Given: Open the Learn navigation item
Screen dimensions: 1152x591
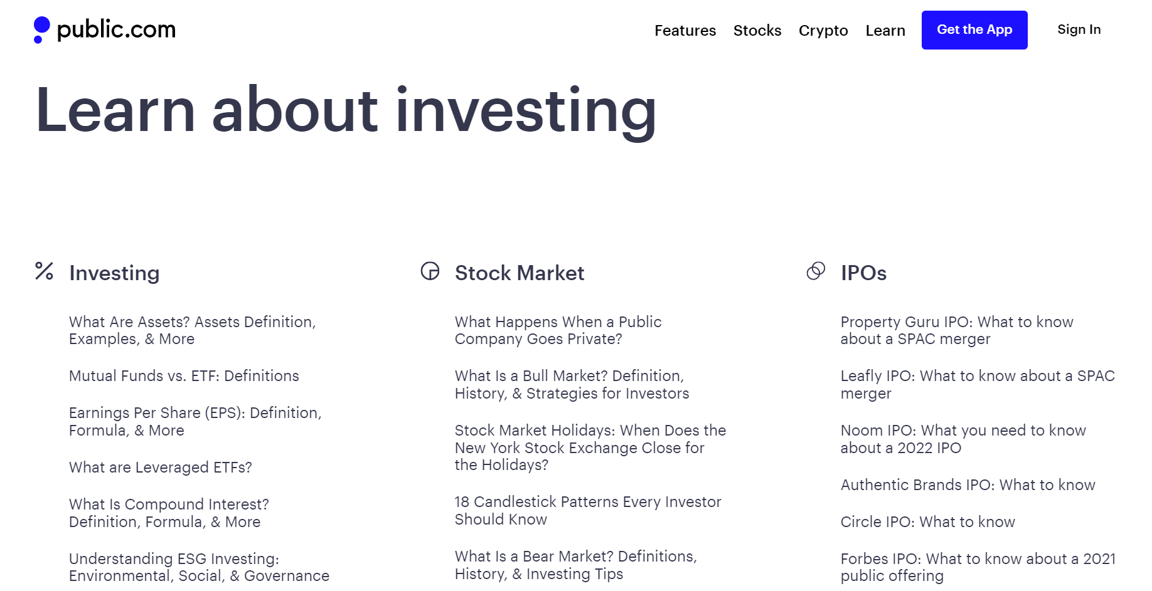Looking at the screenshot, I should click(885, 31).
